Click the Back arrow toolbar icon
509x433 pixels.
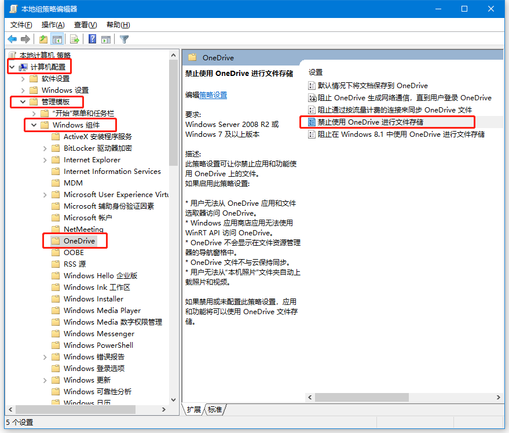coord(12,39)
